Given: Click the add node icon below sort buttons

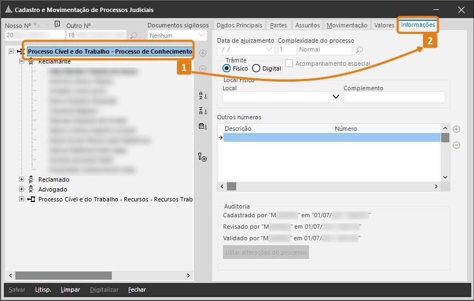Looking at the screenshot, I should (203, 158).
